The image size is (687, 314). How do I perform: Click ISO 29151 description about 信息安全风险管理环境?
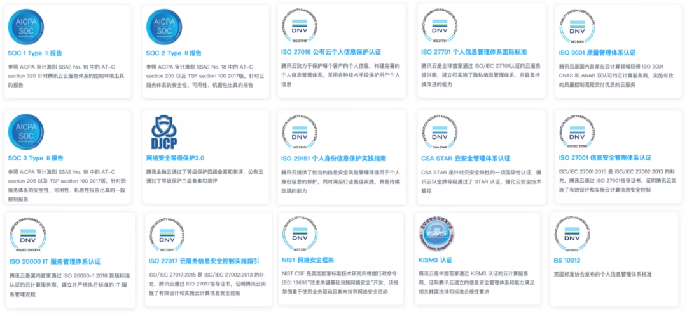coord(341,181)
